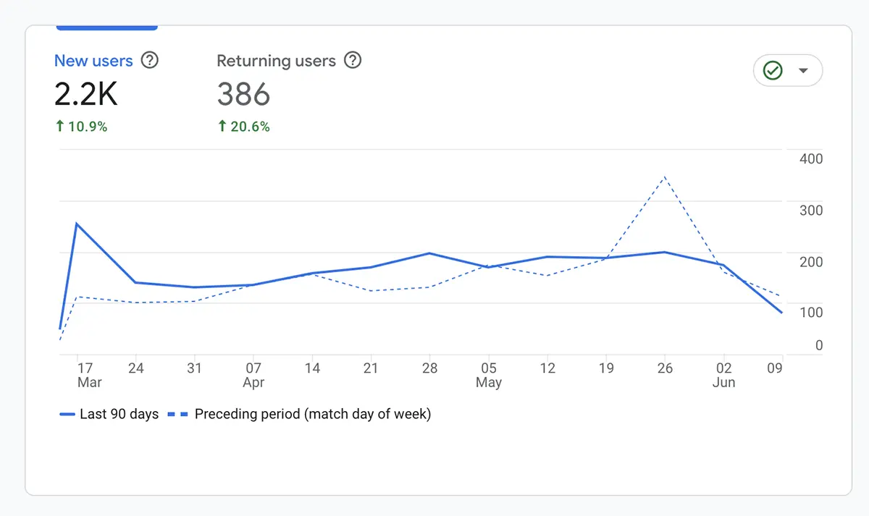Click the blue active tab indicator
This screenshot has height=516, width=869.
(106, 26)
